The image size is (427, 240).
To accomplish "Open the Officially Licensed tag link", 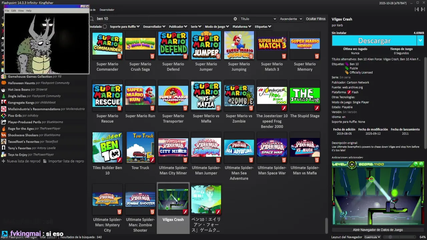I will tap(361, 72).
